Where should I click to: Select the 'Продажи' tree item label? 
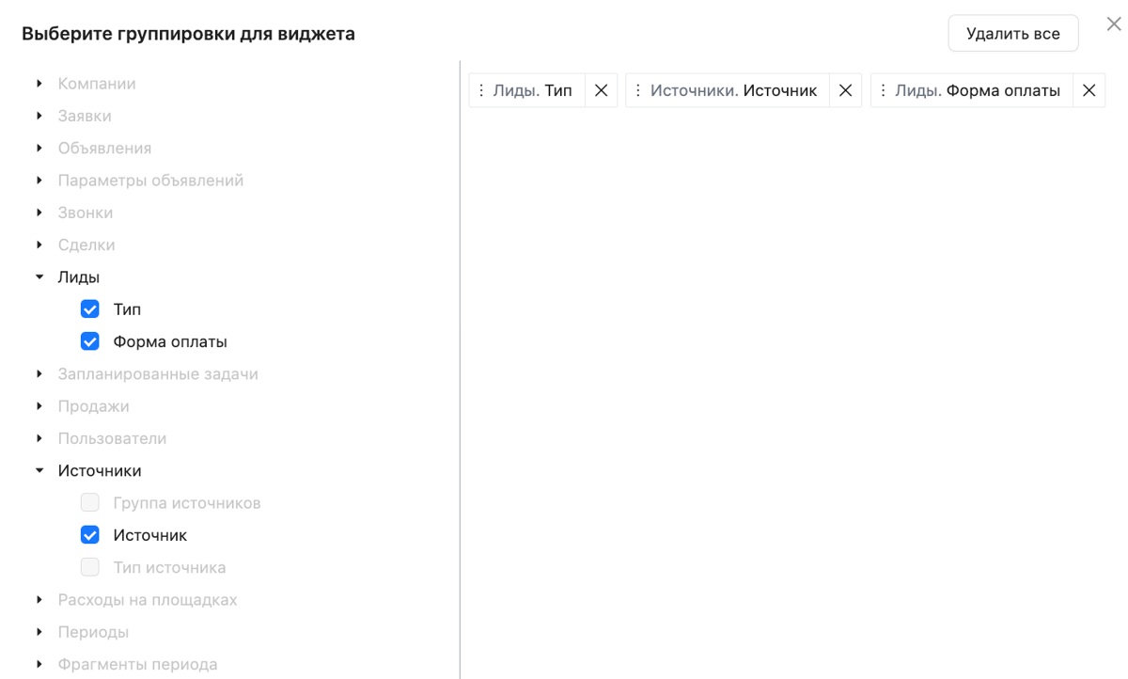click(x=93, y=406)
